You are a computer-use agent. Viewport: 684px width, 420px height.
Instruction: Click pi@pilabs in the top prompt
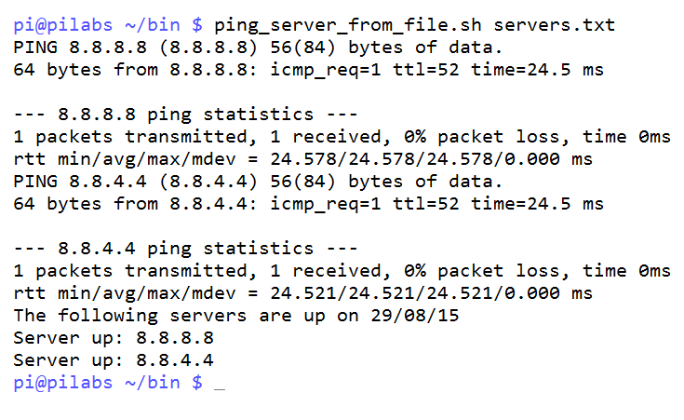(63, 24)
